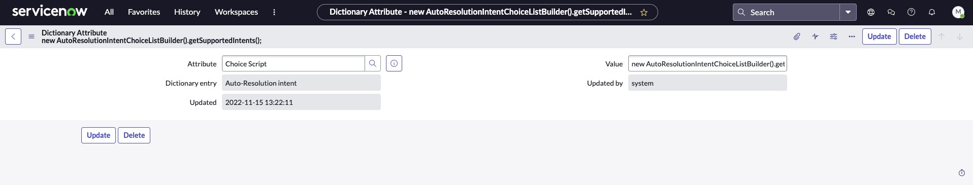This screenshot has width=973, height=185.
Task: Open the help question mark icon
Action: [912, 12]
